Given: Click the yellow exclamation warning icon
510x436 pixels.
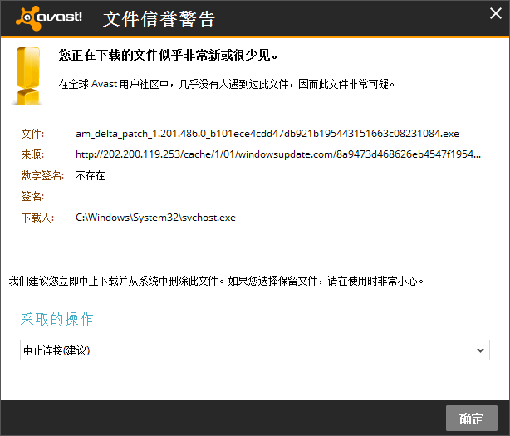Looking at the screenshot, I should 28,76.
